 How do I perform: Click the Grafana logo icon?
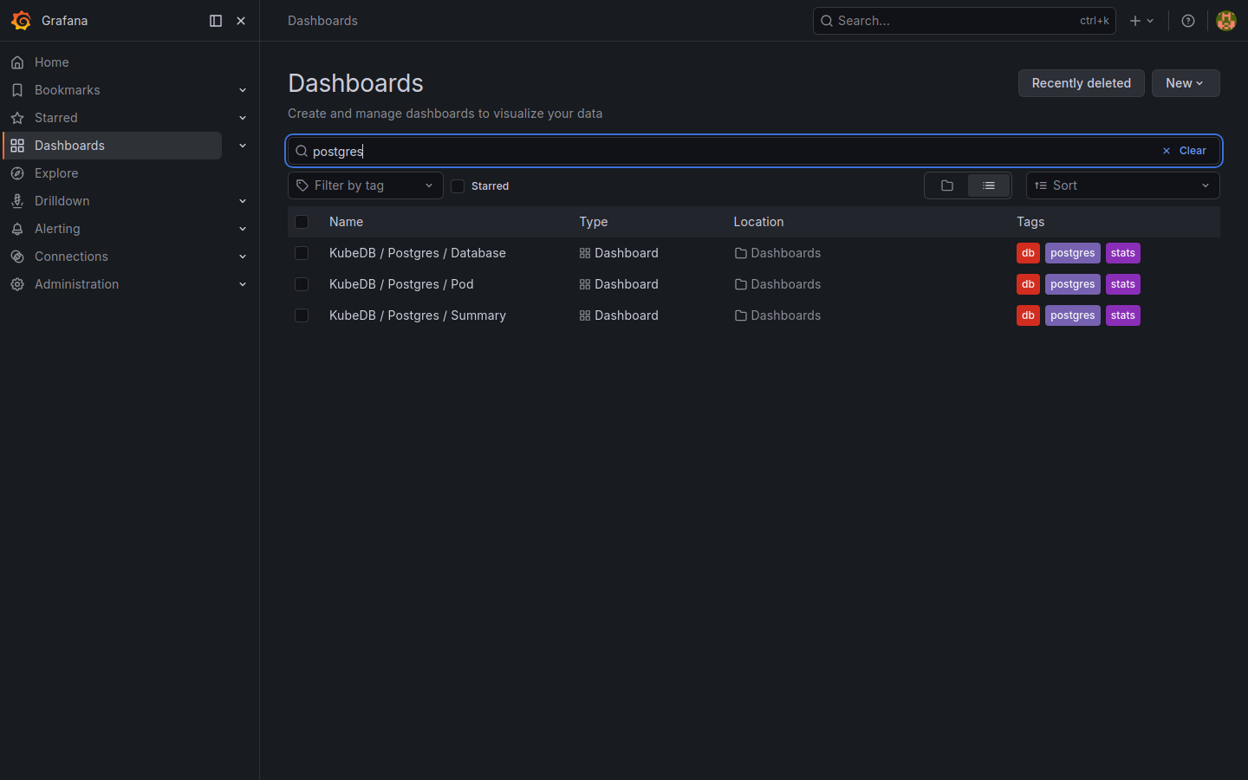(21, 21)
